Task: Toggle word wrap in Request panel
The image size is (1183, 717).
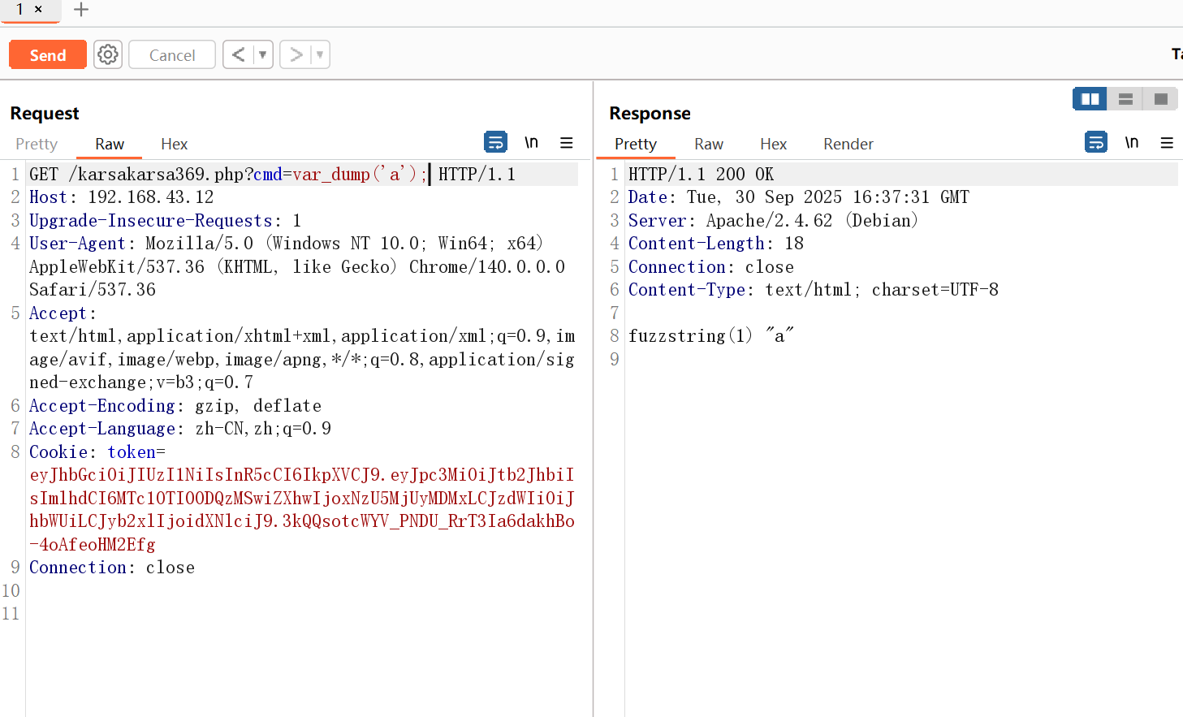Action: pos(495,142)
